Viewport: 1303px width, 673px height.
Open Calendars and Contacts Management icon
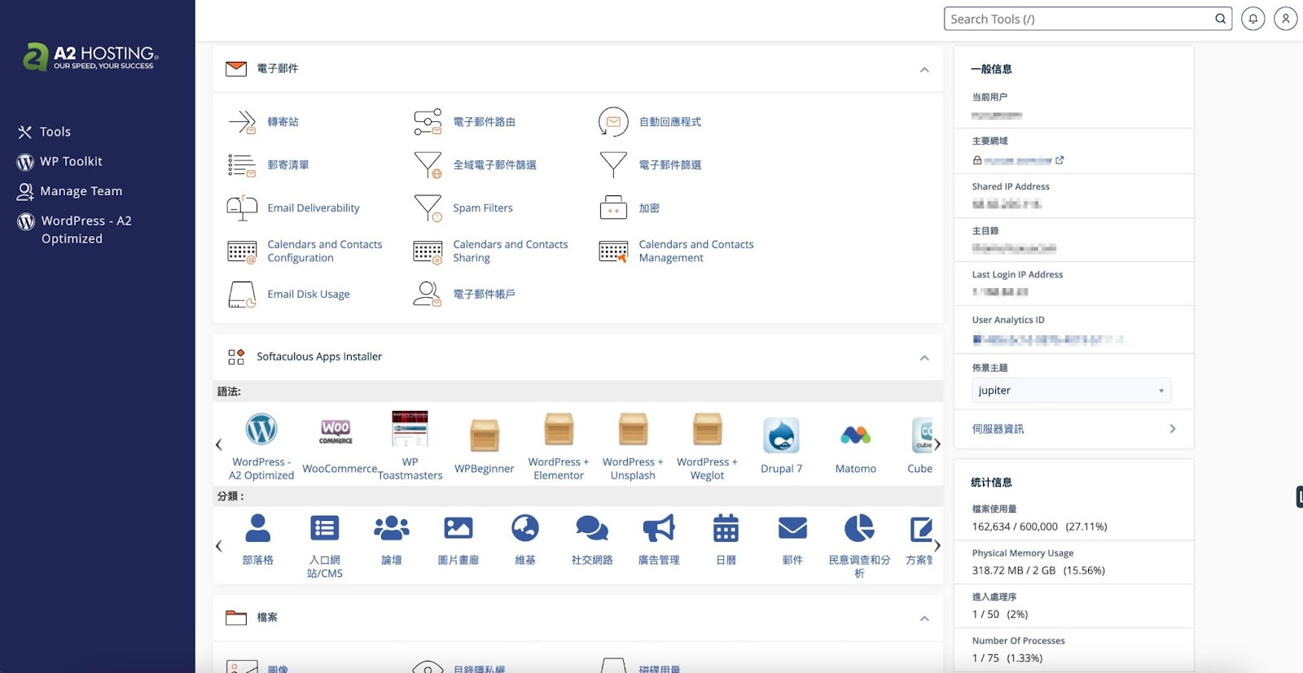click(613, 251)
